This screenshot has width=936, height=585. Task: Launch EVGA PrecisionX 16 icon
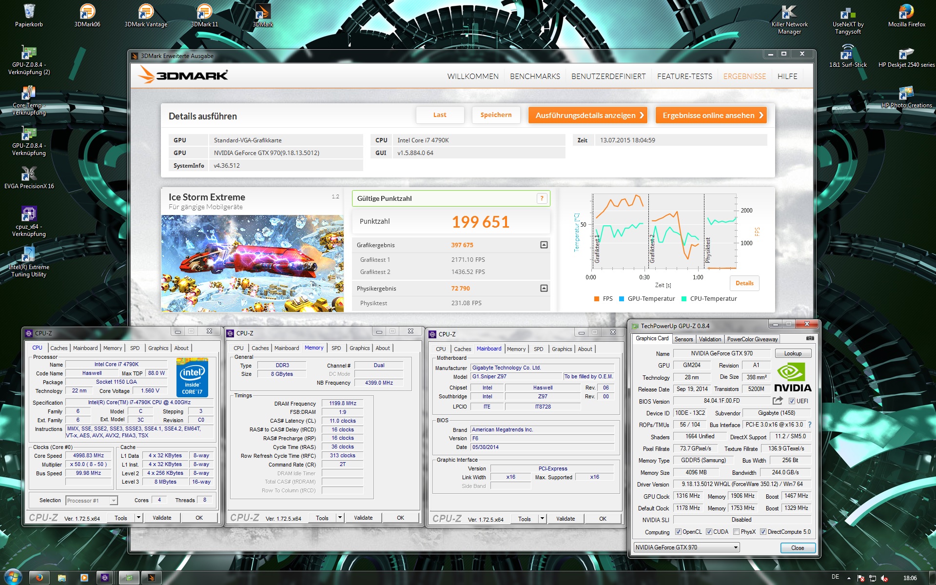click(x=29, y=177)
